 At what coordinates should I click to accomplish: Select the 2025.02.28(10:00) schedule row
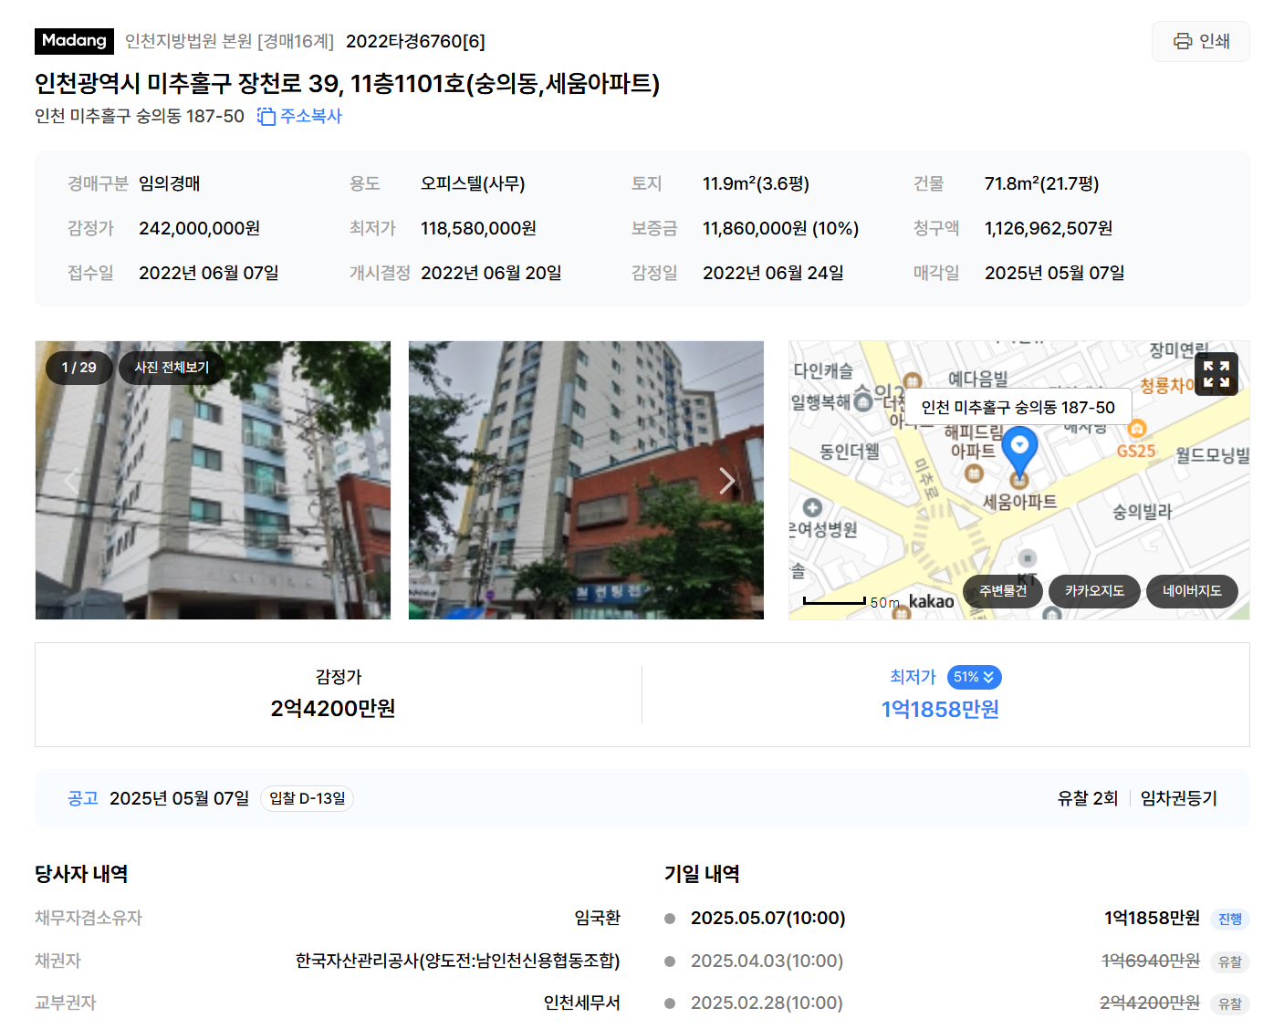click(x=956, y=1003)
